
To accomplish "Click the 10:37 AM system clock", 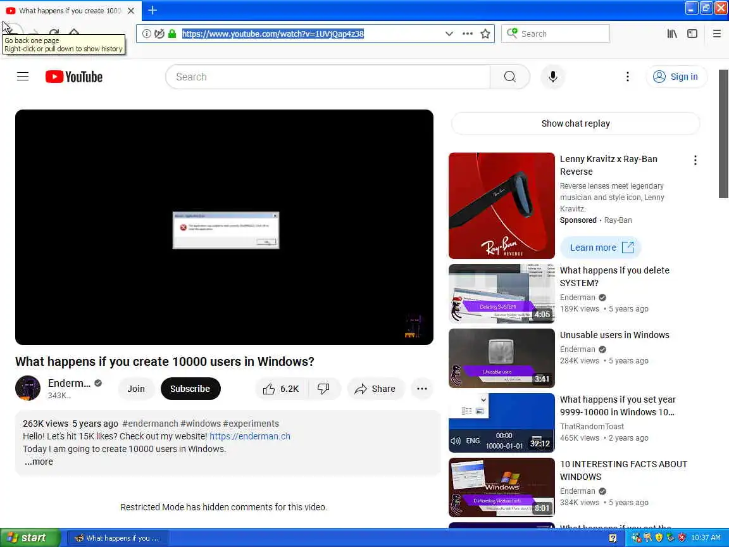I will (x=706, y=538).
